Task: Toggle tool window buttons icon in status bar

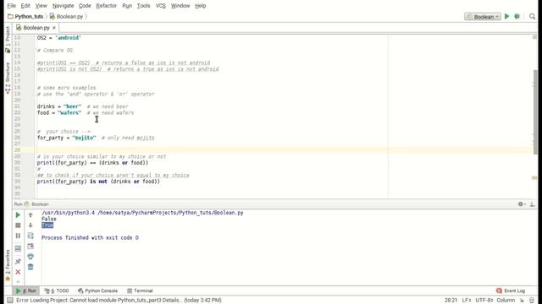Action: click(10, 301)
